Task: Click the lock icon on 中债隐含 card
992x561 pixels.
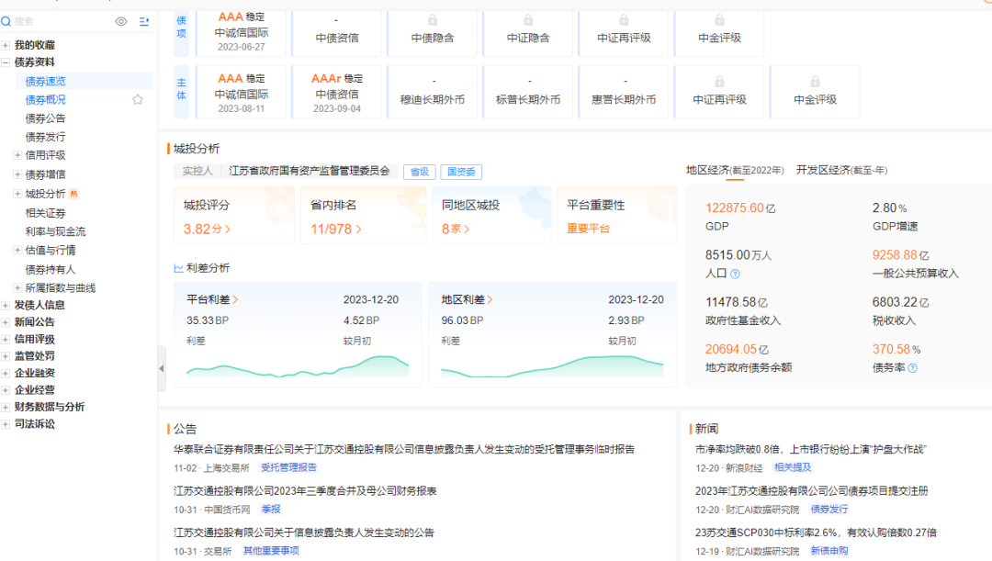Action: pos(433,20)
